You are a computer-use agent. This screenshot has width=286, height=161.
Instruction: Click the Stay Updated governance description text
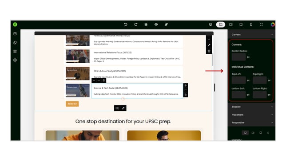pos(136,43)
